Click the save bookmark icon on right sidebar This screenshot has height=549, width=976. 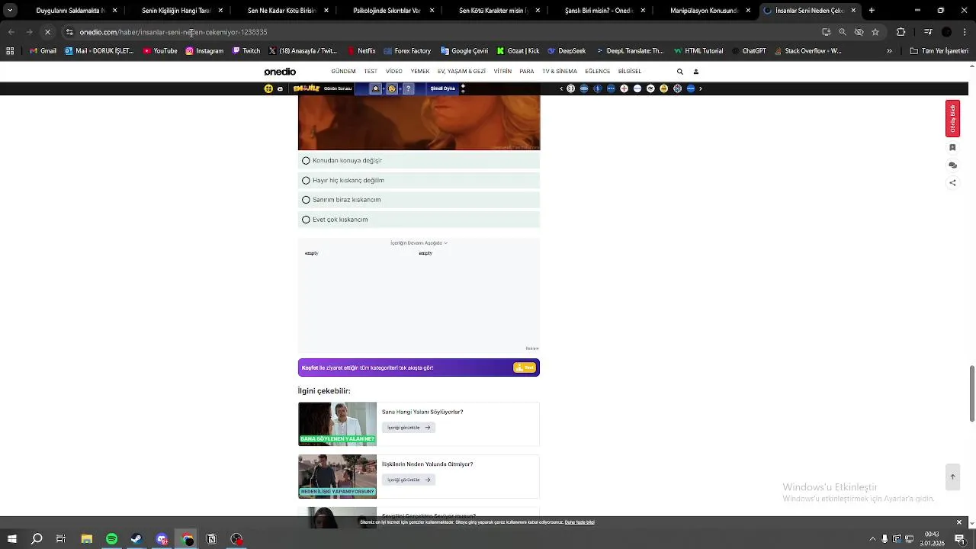tap(952, 147)
